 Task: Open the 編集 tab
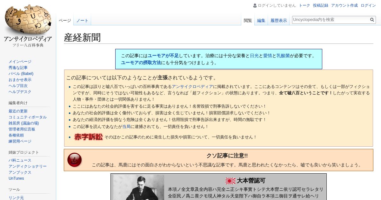coord(261,20)
